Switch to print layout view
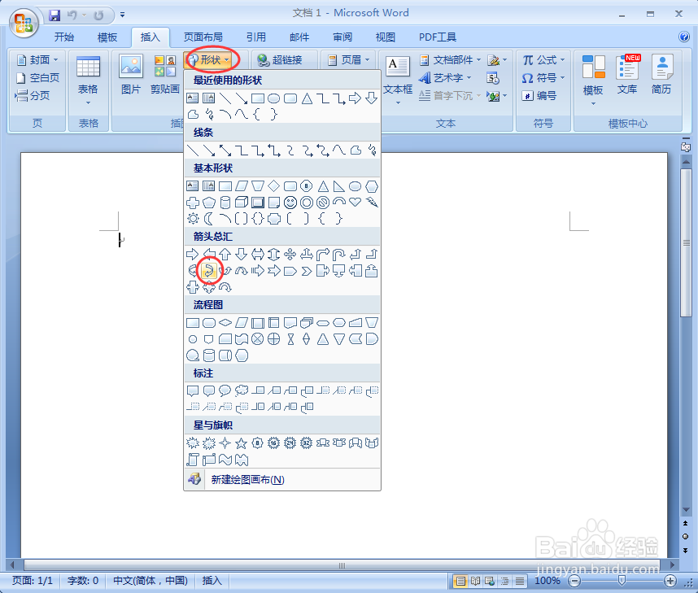Image resolution: width=698 pixels, height=593 pixels. (460, 581)
